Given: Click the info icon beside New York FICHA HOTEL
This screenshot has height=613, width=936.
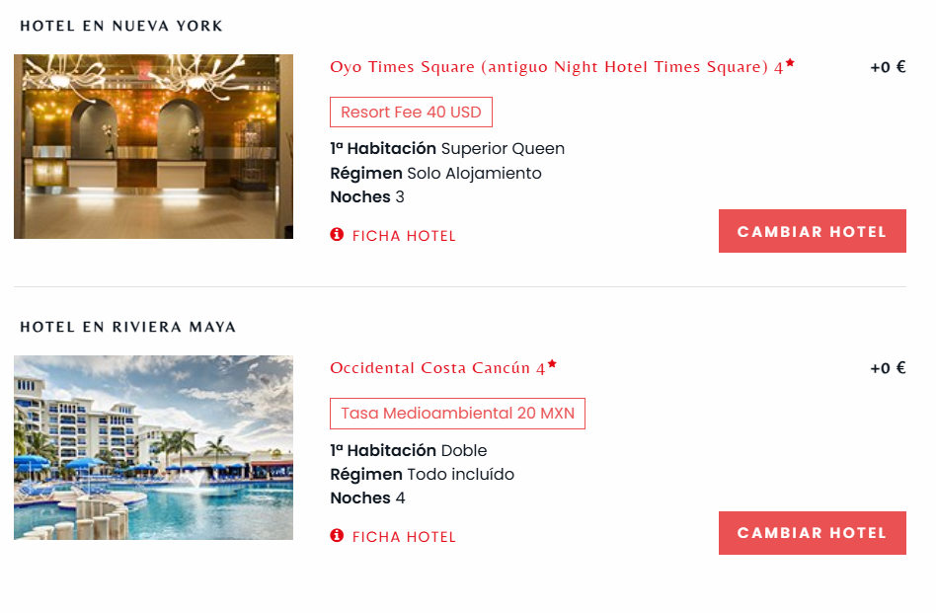Looking at the screenshot, I should 337,235.
